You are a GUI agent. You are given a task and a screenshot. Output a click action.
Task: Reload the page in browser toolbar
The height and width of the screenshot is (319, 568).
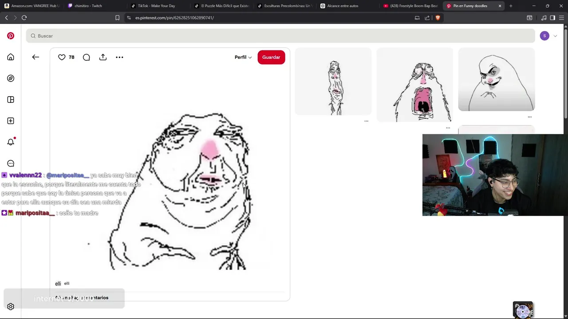click(x=24, y=18)
